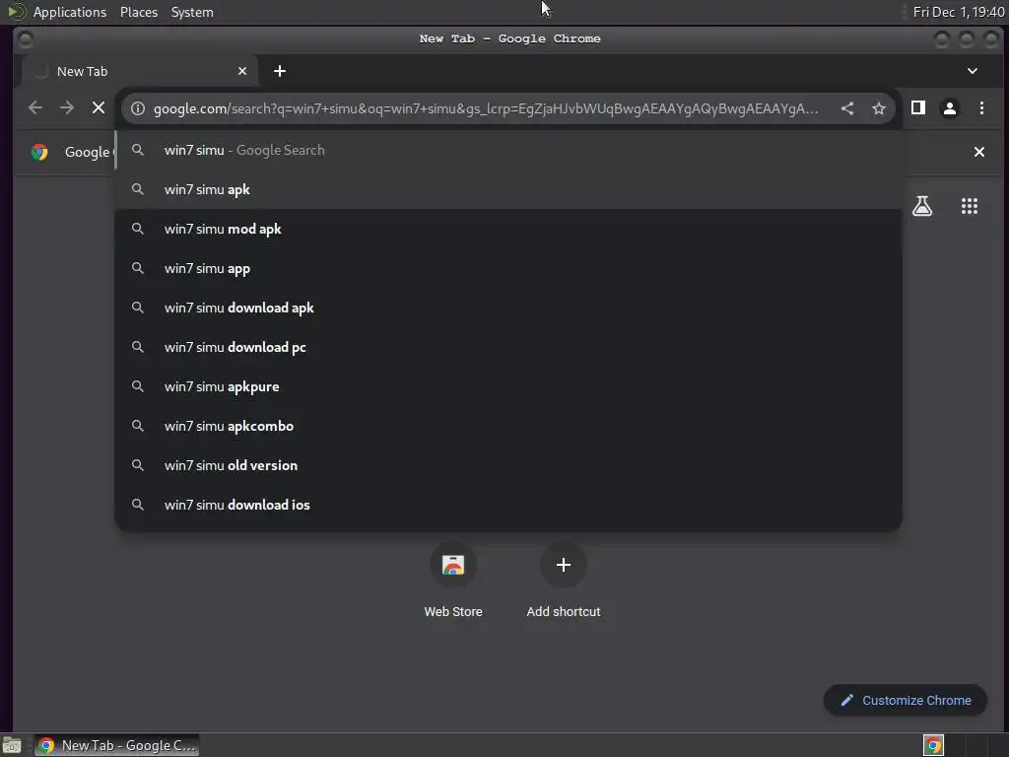Click Chrome tray icon in bottom panel
1009x757 pixels.
pyautogui.click(x=933, y=745)
